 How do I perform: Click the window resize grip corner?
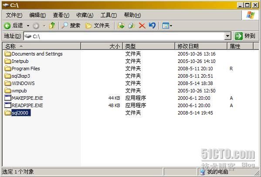(x=257, y=173)
